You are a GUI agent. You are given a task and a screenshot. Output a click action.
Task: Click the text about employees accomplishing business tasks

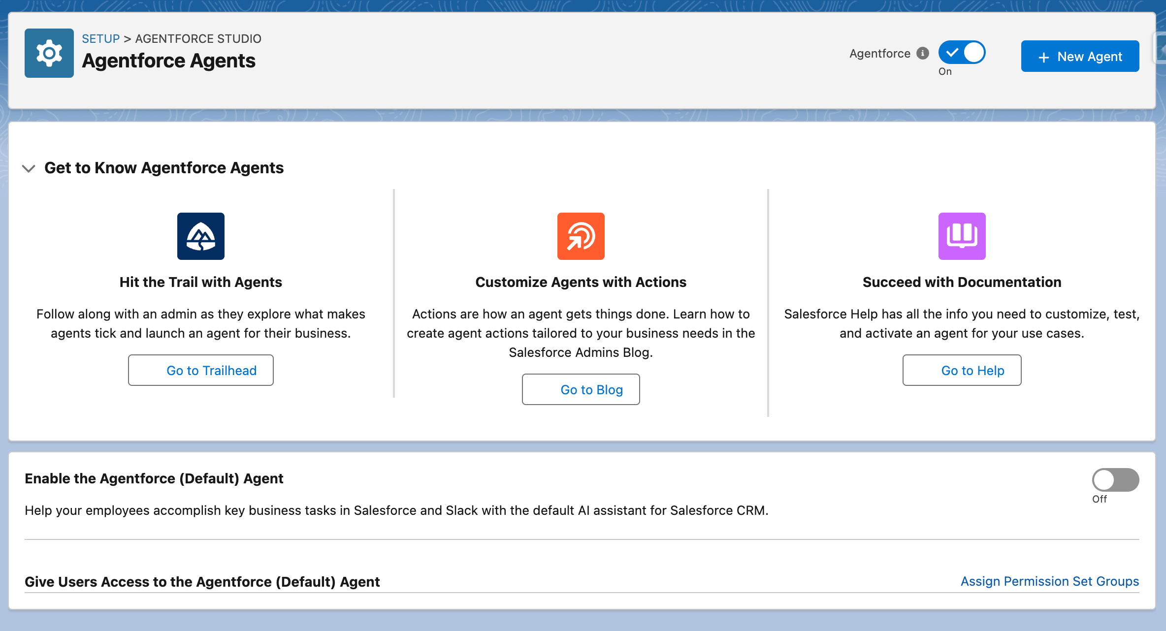396,510
